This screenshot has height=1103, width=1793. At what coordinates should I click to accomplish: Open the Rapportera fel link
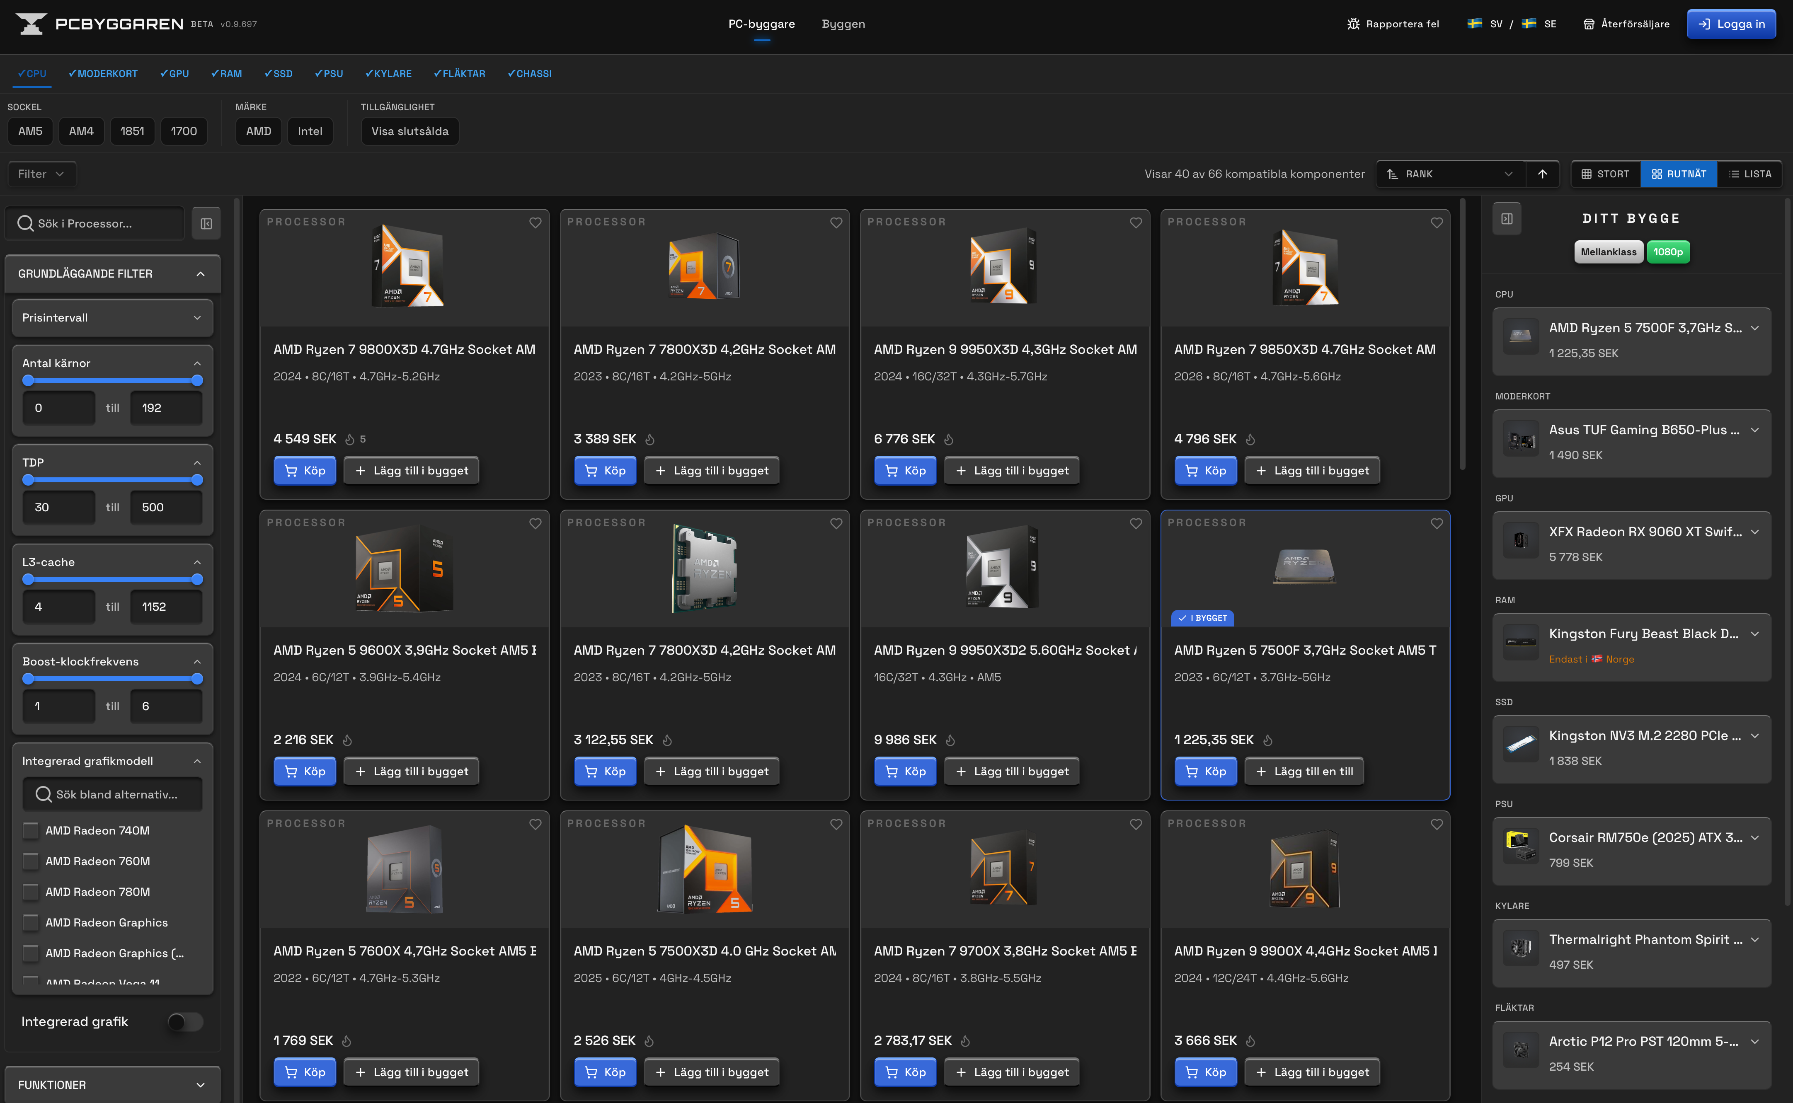tap(1393, 24)
